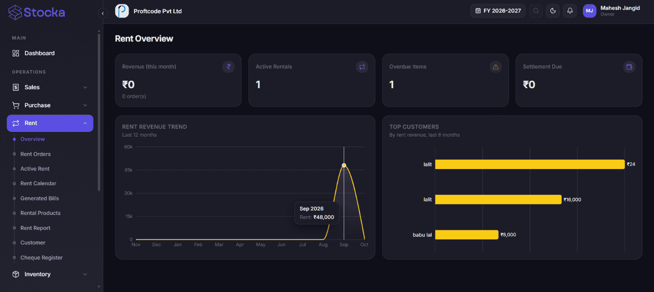Collapse the sidebar with the arrow button
Image resolution: width=654 pixels, height=292 pixels.
point(103,13)
